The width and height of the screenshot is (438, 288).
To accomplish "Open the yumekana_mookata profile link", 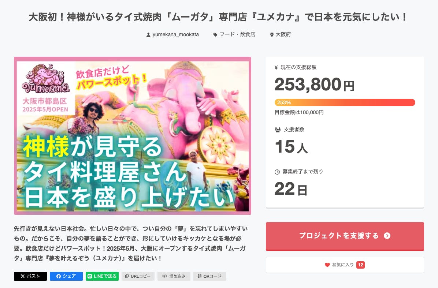I will click(175, 35).
